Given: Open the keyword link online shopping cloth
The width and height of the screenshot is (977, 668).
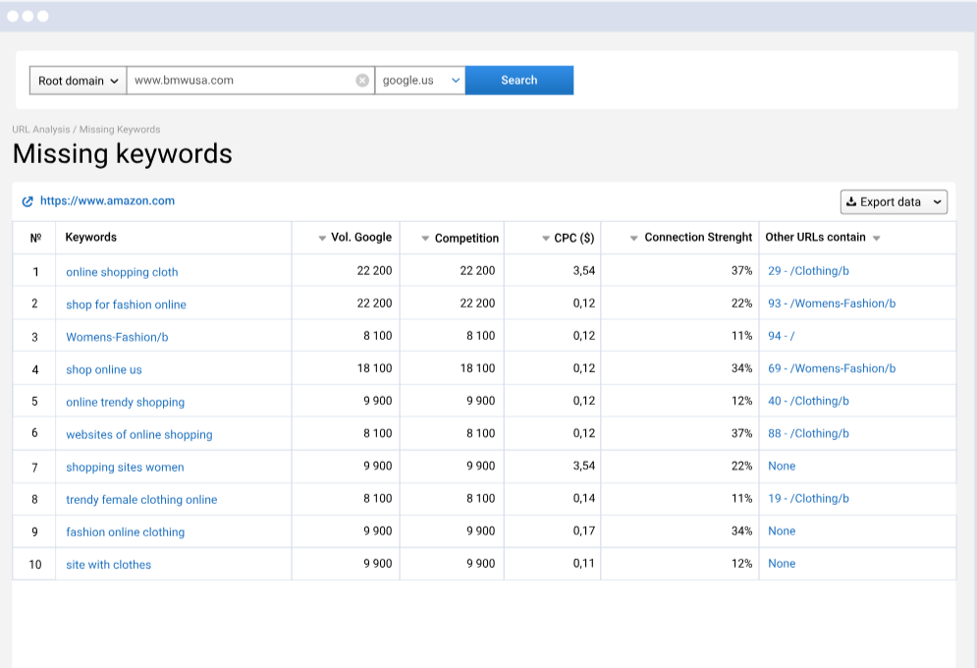Looking at the screenshot, I should 122,271.
